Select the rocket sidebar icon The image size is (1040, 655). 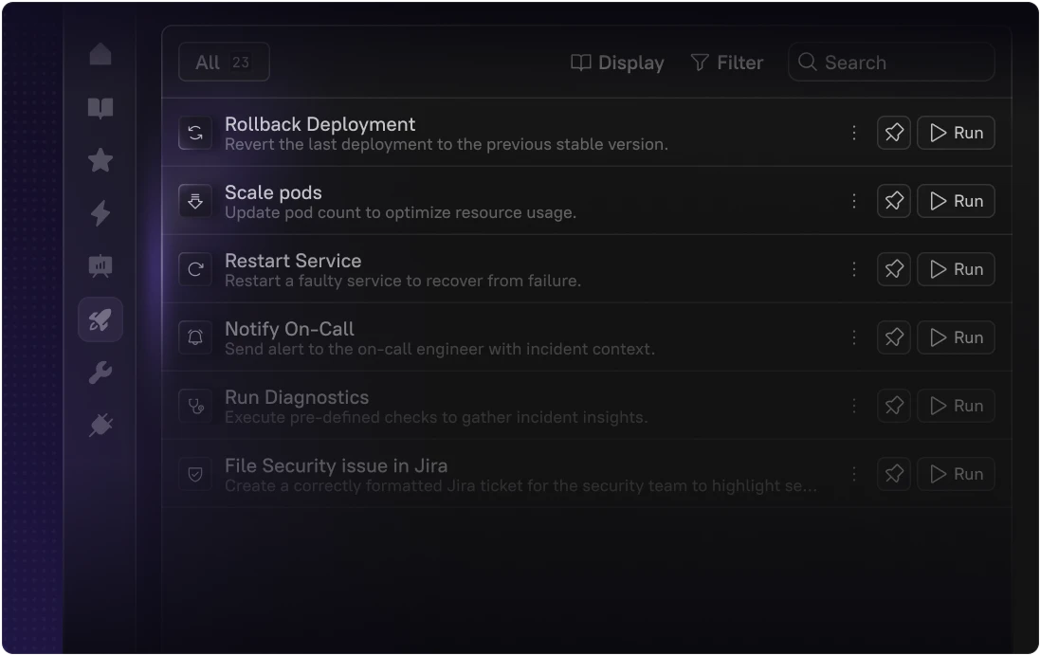click(x=100, y=319)
